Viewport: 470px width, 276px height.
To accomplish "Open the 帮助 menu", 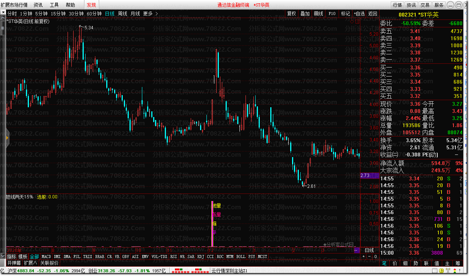I will [x=70, y=5].
